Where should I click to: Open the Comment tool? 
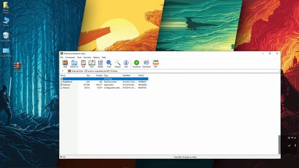pyautogui.click(x=146, y=64)
